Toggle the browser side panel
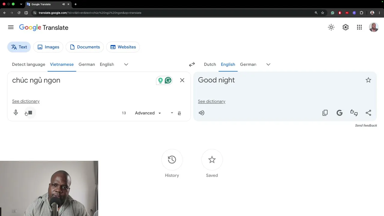The image size is (384, 216). click(26, 13)
